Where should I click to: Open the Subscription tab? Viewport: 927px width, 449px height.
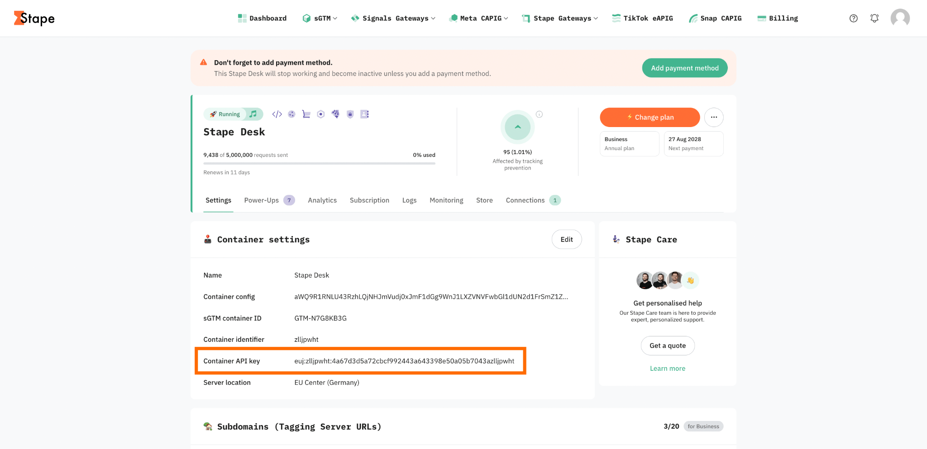pos(369,200)
